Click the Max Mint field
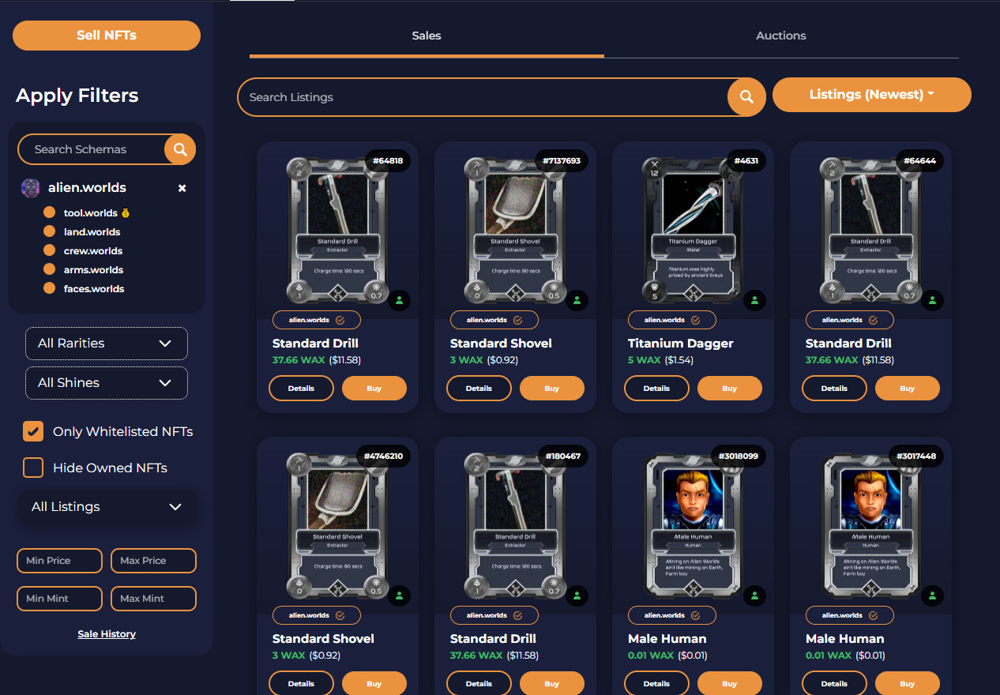Viewport: 1000px width, 695px height. (153, 599)
